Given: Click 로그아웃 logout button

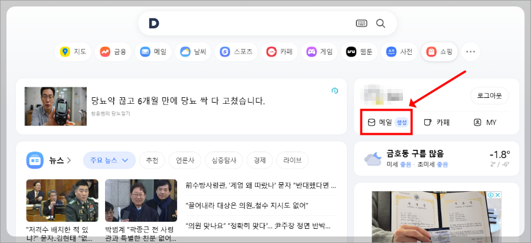Looking at the screenshot, I should pos(489,96).
